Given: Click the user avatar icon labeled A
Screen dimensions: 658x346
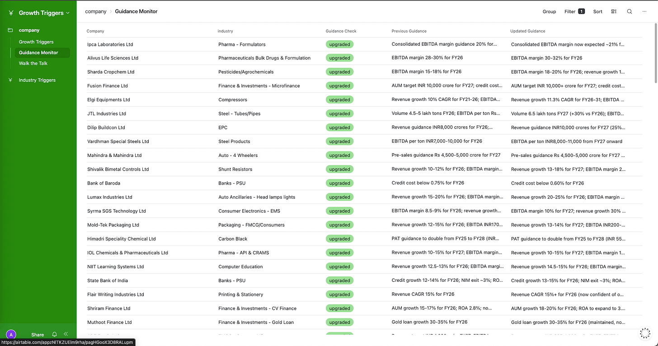Looking at the screenshot, I should tap(11, 335).
